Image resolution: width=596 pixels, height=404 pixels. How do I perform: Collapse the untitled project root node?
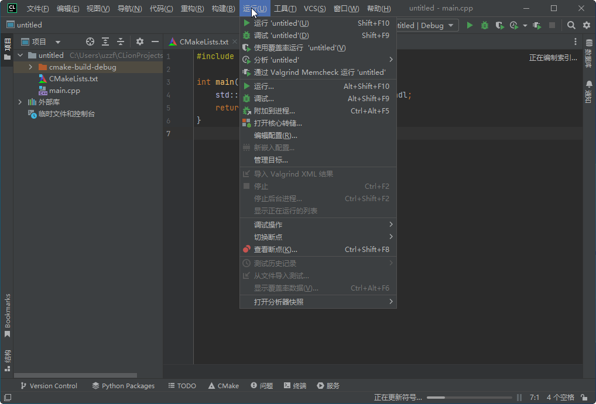tap(20, 56)
